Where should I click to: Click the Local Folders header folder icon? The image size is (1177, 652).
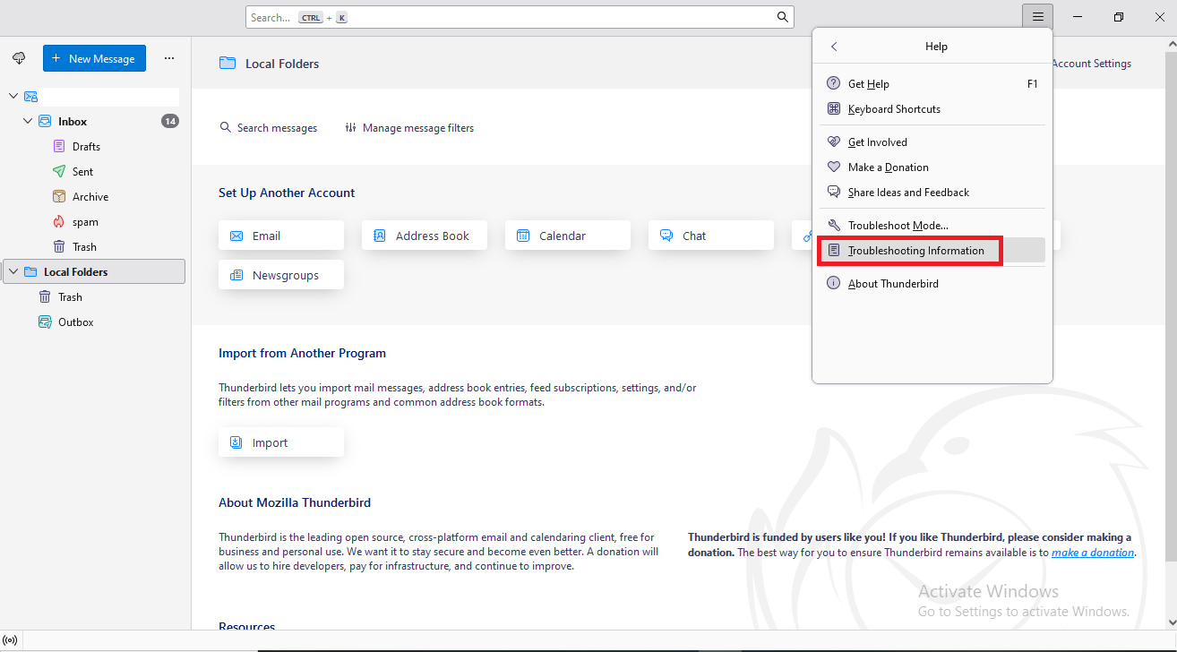point(228,64)
